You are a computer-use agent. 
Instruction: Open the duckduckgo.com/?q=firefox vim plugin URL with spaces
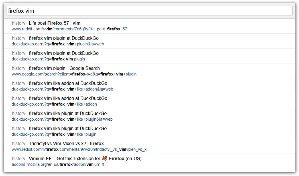click(x=48, y=59)
